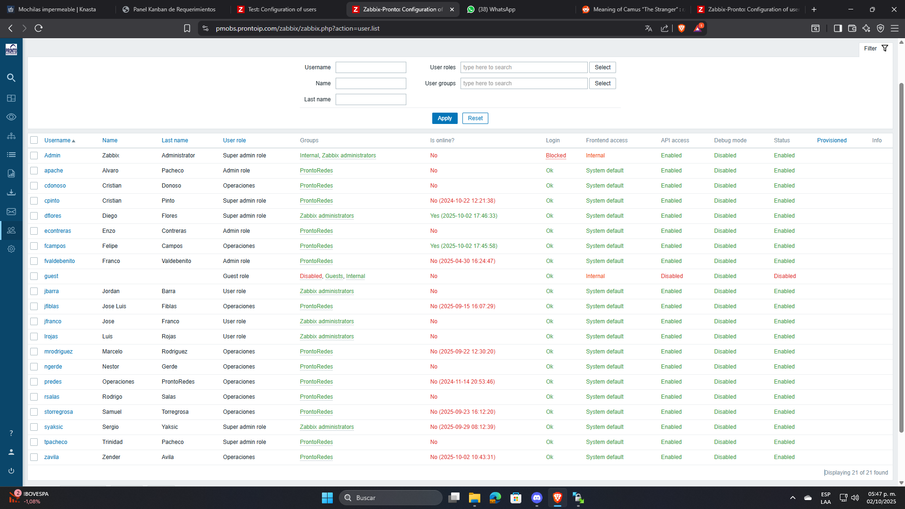The width and height of the screenshot is (905, 509).
Task: Open the dflores username link
Action: point(53,216)
